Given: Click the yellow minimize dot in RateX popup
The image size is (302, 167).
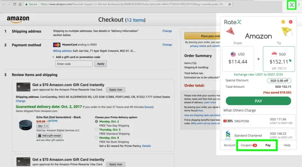Looking at the screenshot, I should click(x=283, y=22).
